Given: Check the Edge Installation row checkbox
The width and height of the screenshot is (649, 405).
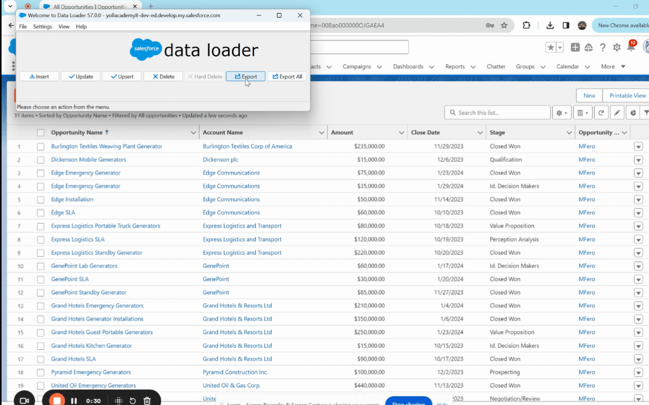Looking at the screenshot, I should tap(40, 200).
